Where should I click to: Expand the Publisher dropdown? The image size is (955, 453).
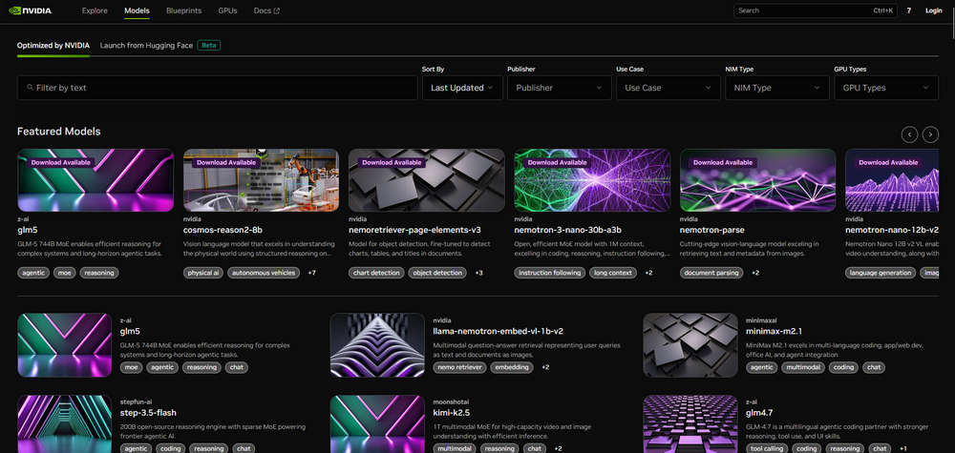[559, 88]
